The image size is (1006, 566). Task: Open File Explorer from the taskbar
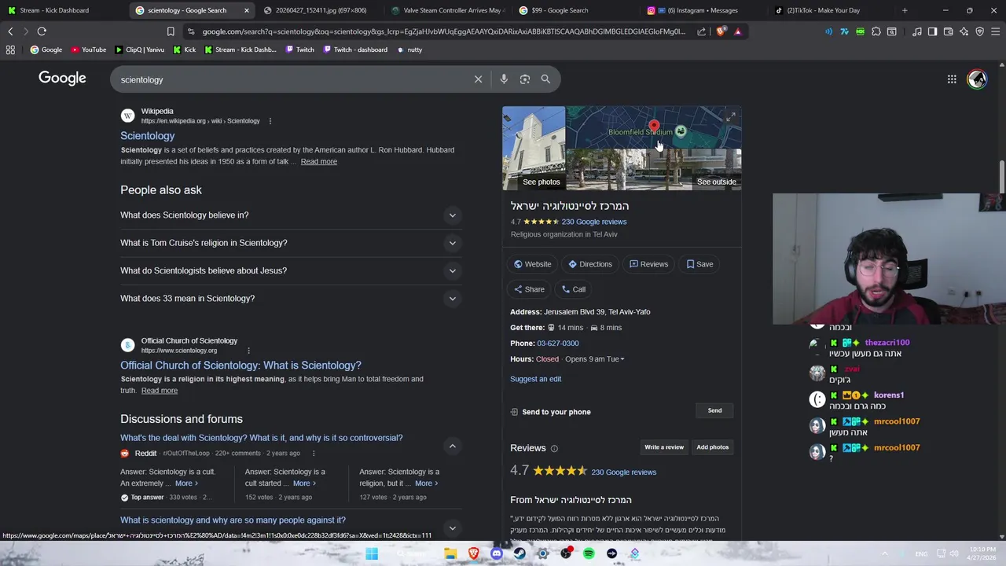[x=450, y=553]
